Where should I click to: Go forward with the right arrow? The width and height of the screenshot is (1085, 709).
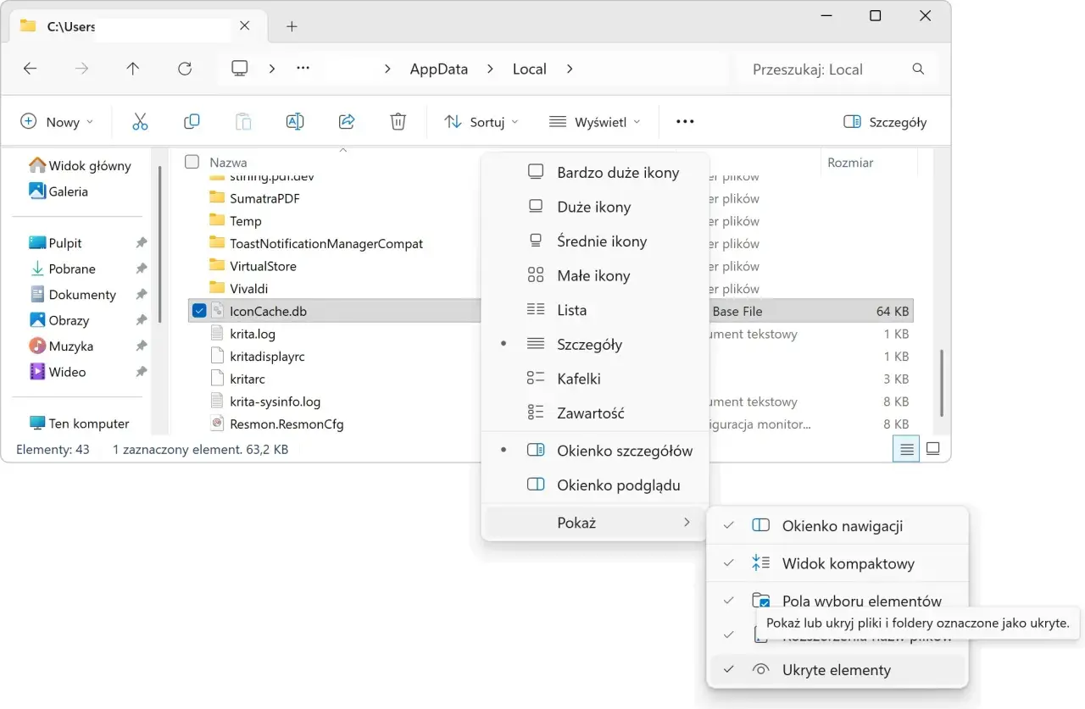tap(82, 69)
